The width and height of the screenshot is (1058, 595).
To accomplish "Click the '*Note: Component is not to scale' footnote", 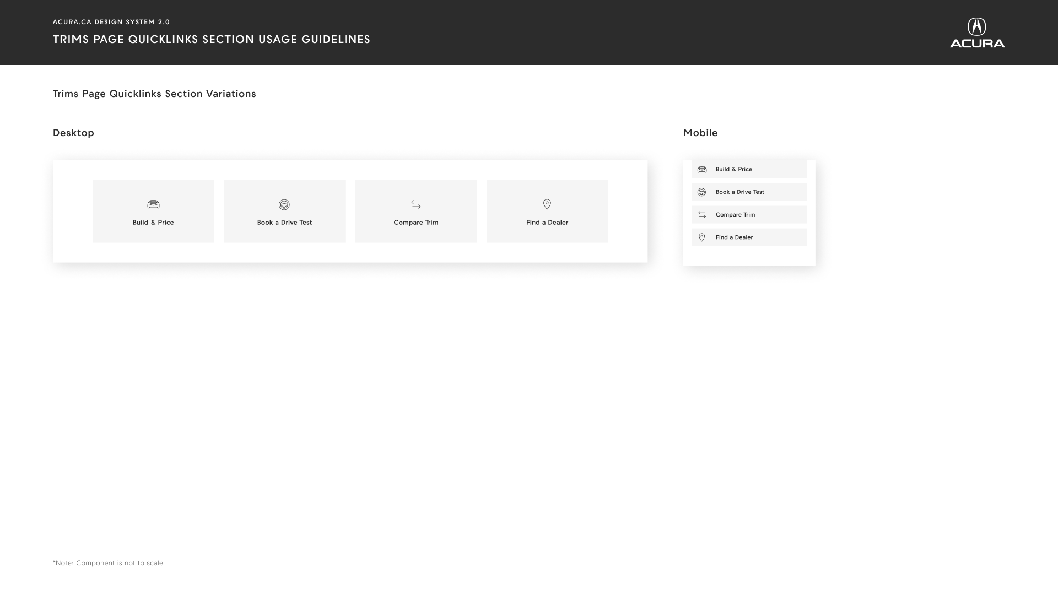I will [x=108, y=563].
